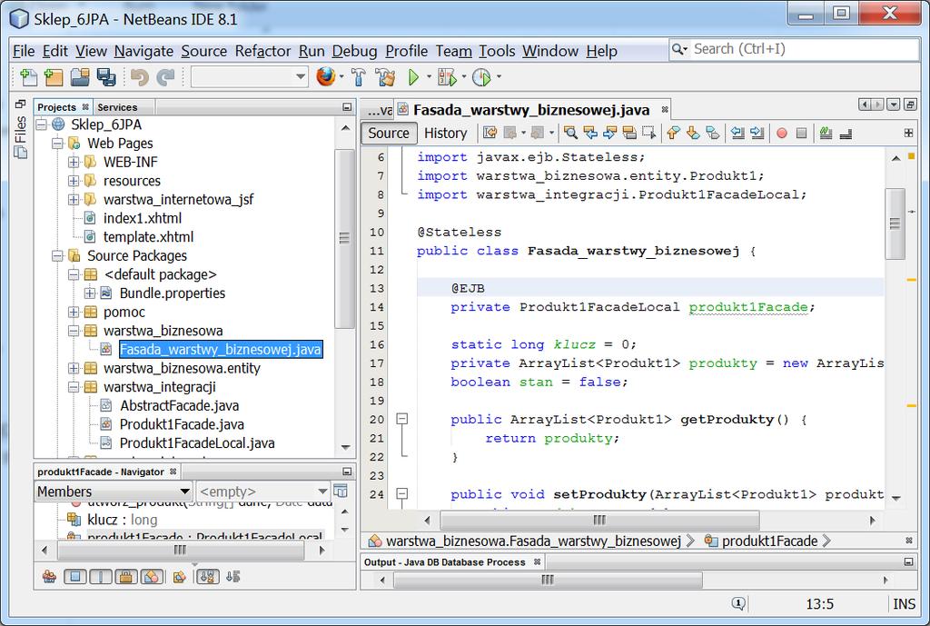The height and width of the screenshot is (626, 930).
Task: Click the New Project toolbar icon
Action: [x=54, y=77]
